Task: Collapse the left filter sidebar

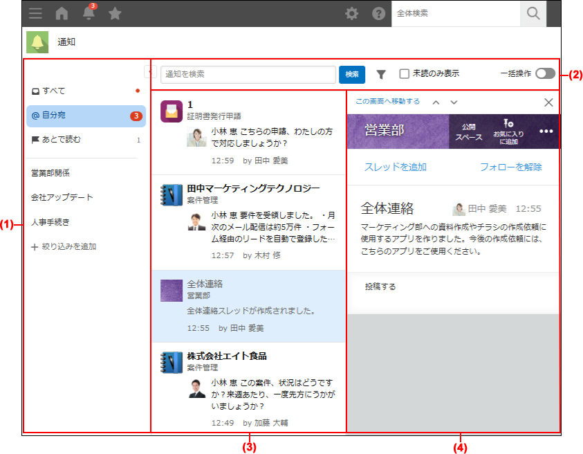Action: (150, 71)
